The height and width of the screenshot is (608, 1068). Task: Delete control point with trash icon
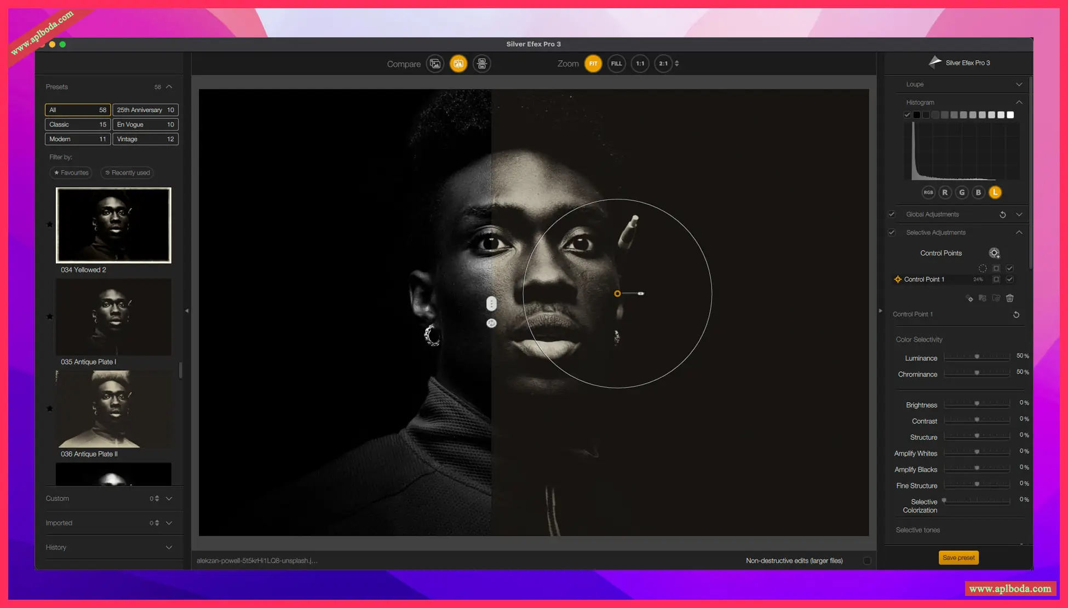(x=1010, y=298)
